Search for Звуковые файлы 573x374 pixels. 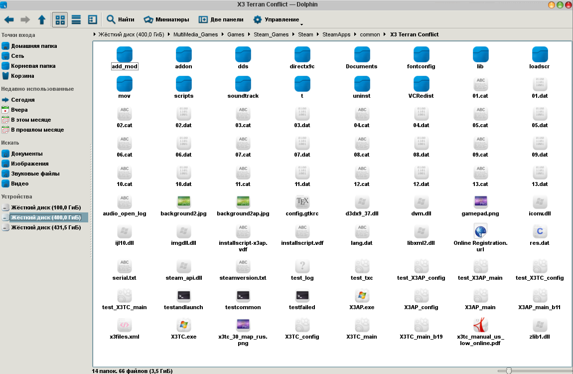click(31, 174)
